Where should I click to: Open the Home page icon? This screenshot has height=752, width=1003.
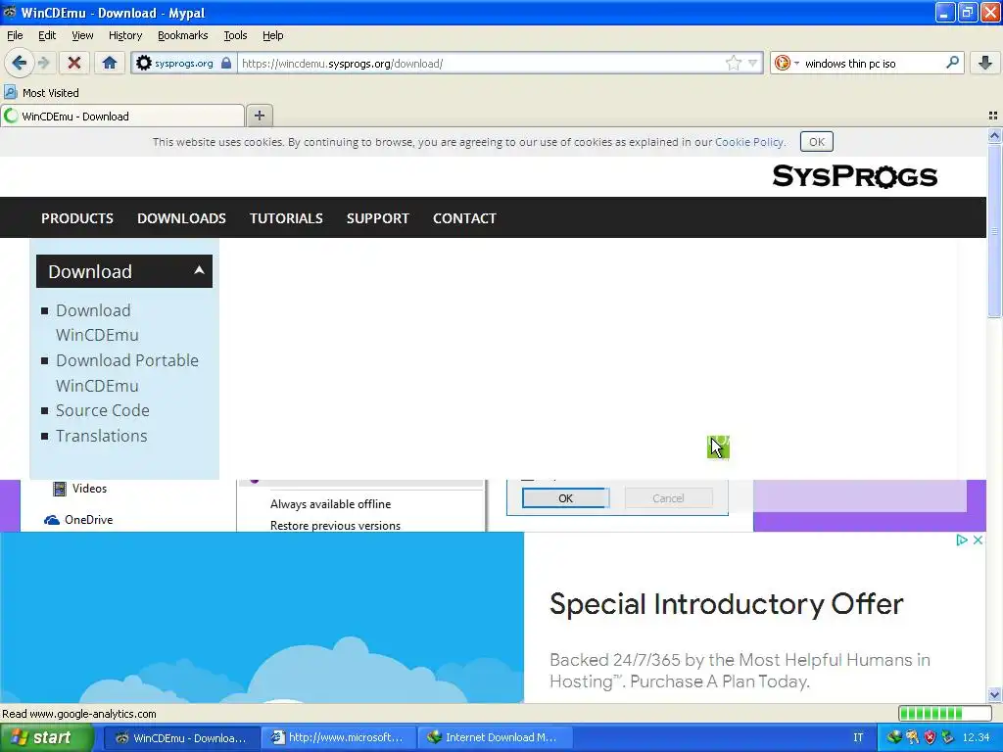(x=110, y=63)
